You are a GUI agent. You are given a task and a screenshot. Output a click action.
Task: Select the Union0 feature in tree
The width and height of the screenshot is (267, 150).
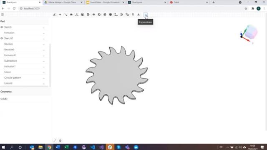(8, 83)
